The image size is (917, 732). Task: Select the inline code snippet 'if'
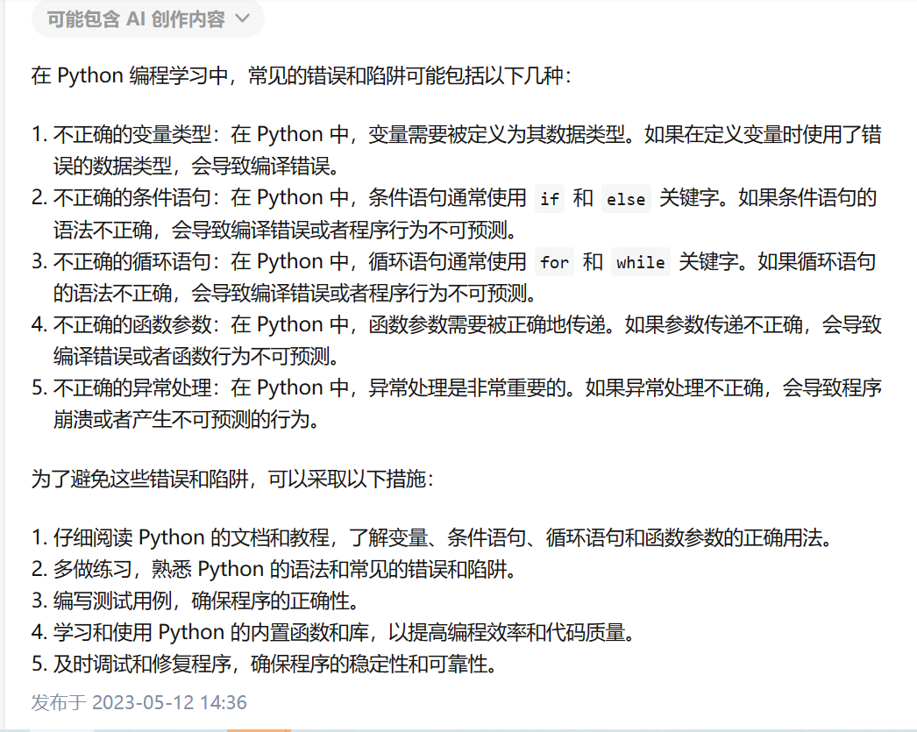[549, 199]
